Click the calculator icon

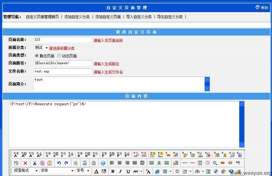pyautogui.click(x=85, y=163)
